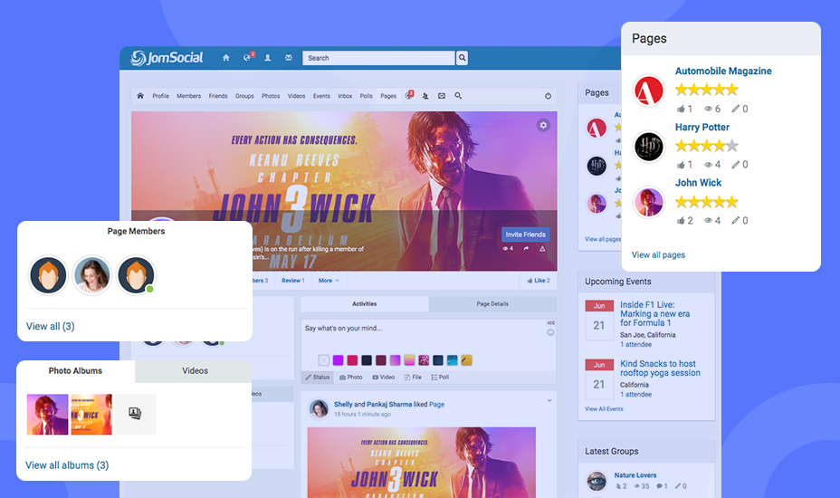Viewport: 840px width, 498px height.
Task: Switch to the Page Details tab
Action: coord(492,304)
